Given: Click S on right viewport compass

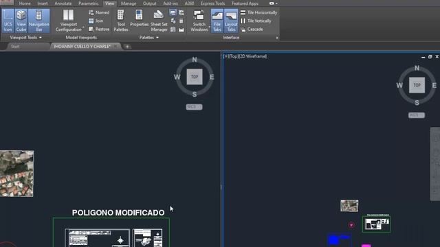Looking at the screenshot, I should click(x=417, y=103).
